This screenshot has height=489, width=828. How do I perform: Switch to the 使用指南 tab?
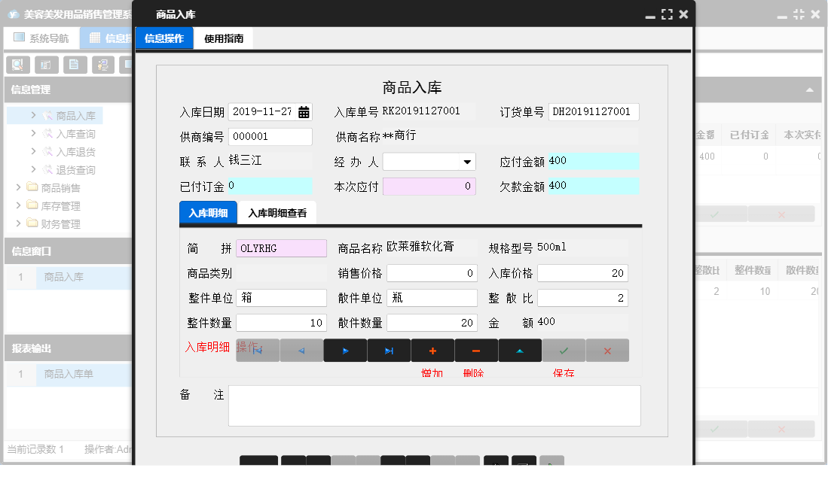[225, 37]
